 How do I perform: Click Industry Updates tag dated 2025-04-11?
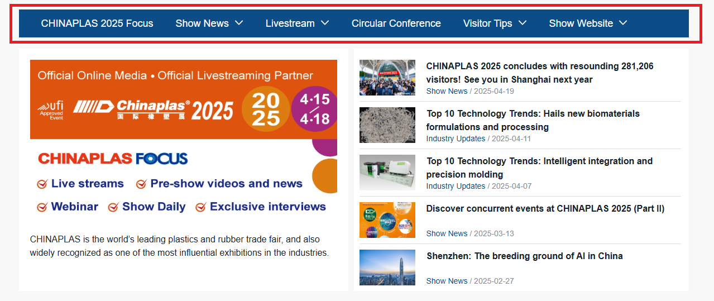point(456,138)
